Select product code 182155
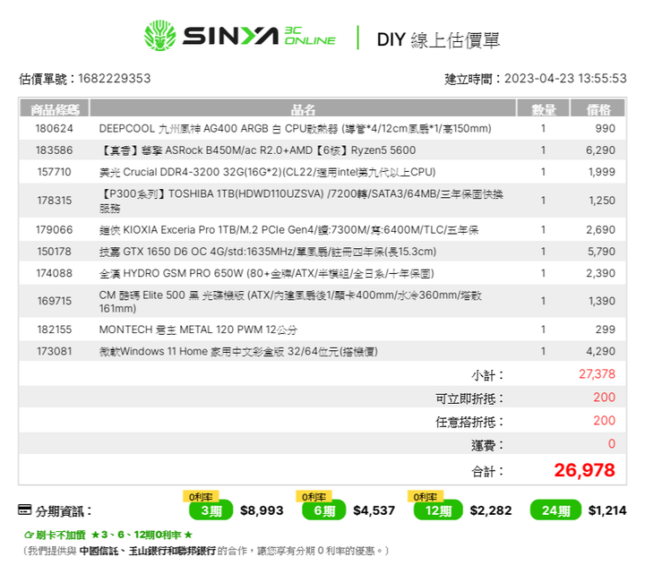Image resolution: width=645 pixels, height=574 pixels. (55, 330)
